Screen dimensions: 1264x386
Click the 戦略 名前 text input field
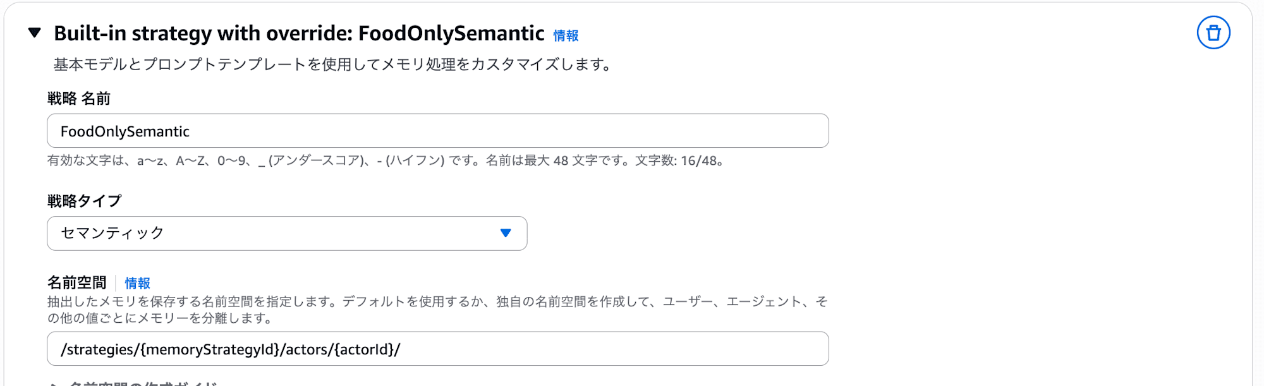click(x=437, y=131)
